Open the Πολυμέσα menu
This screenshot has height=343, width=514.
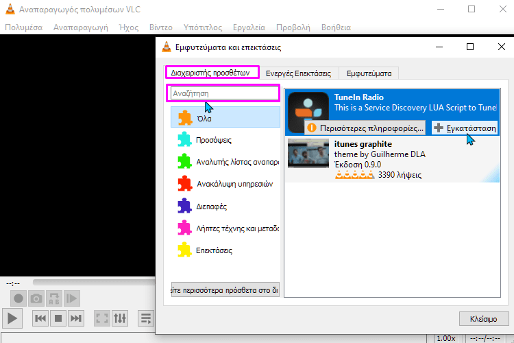click(x=23, y=27)
